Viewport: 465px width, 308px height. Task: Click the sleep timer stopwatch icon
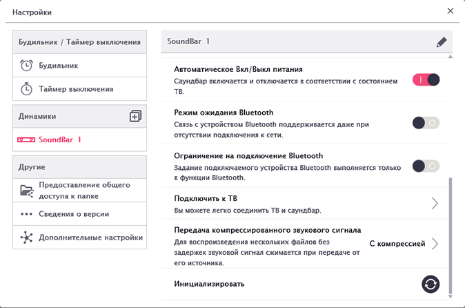(x=26, y=88)
